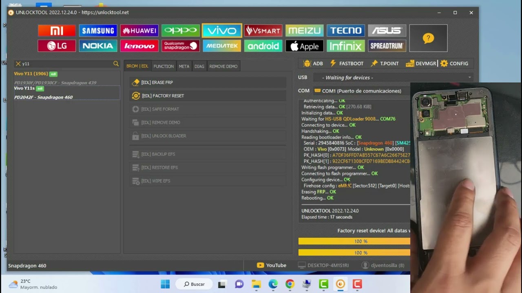Run [EDL] ERASE FRP

point(208,82)
